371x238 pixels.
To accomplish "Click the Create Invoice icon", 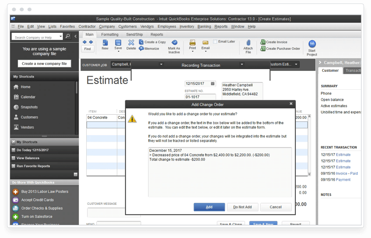I will [262, 42].
